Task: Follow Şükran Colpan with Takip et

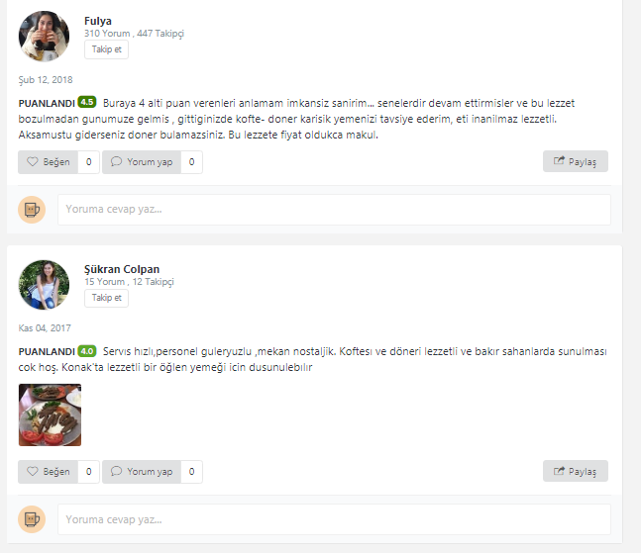Action: (x=106, y=298)
